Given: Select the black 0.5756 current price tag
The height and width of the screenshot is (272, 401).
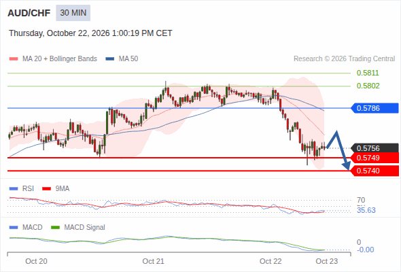Looking at the screenshot, I should (x=374, y=148).
